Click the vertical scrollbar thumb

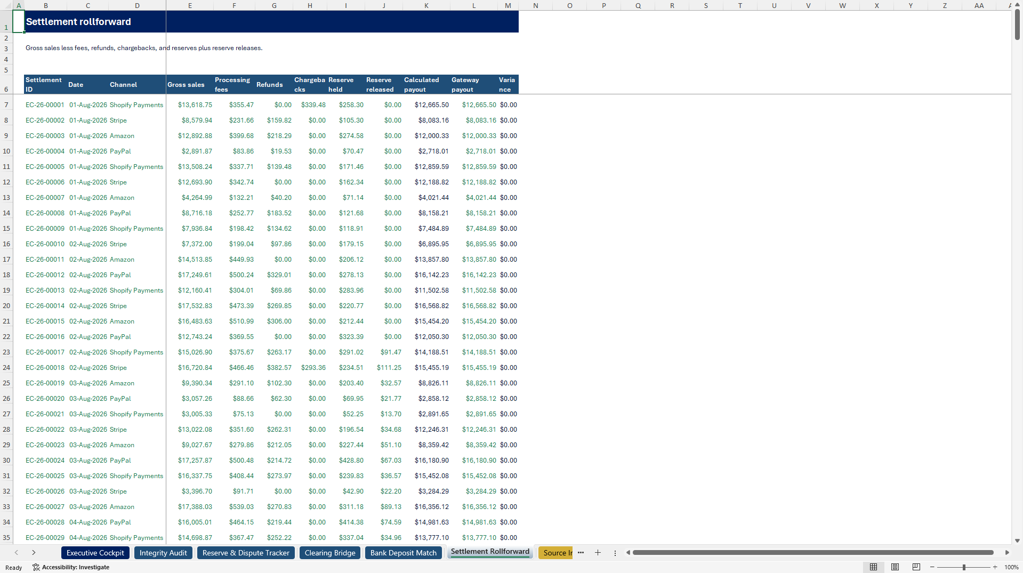point(1017,24)
